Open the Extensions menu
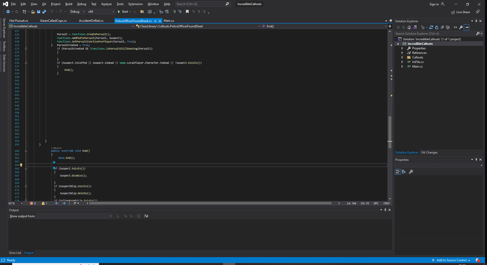Screen dimensions: 487x265 click(x=135, y=4)
